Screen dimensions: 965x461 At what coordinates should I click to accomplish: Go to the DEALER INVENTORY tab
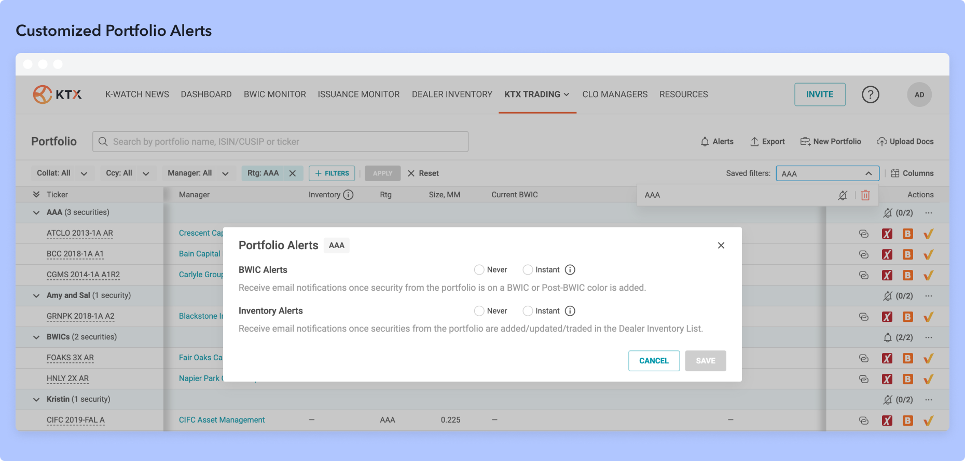click(x=452, y=94)
